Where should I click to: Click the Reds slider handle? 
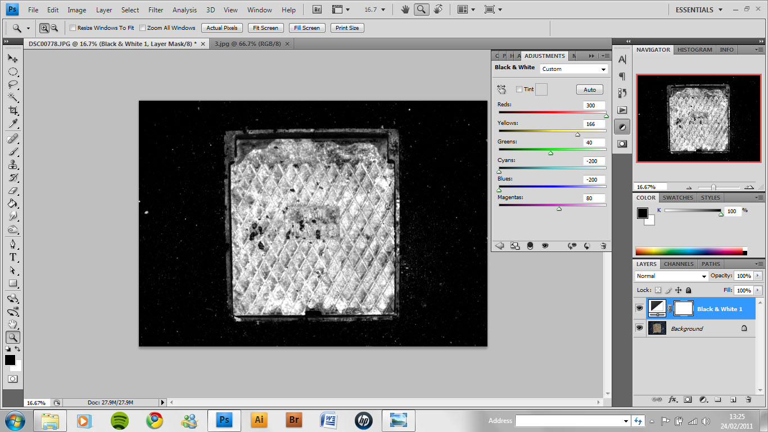point(606,116)
